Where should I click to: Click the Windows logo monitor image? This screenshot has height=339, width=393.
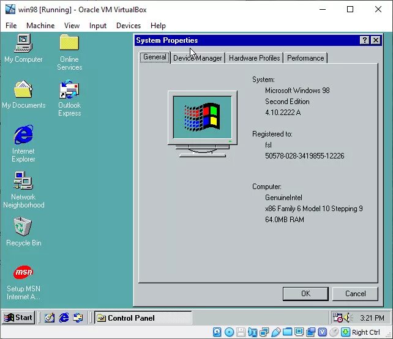click(x=203, y=124)
